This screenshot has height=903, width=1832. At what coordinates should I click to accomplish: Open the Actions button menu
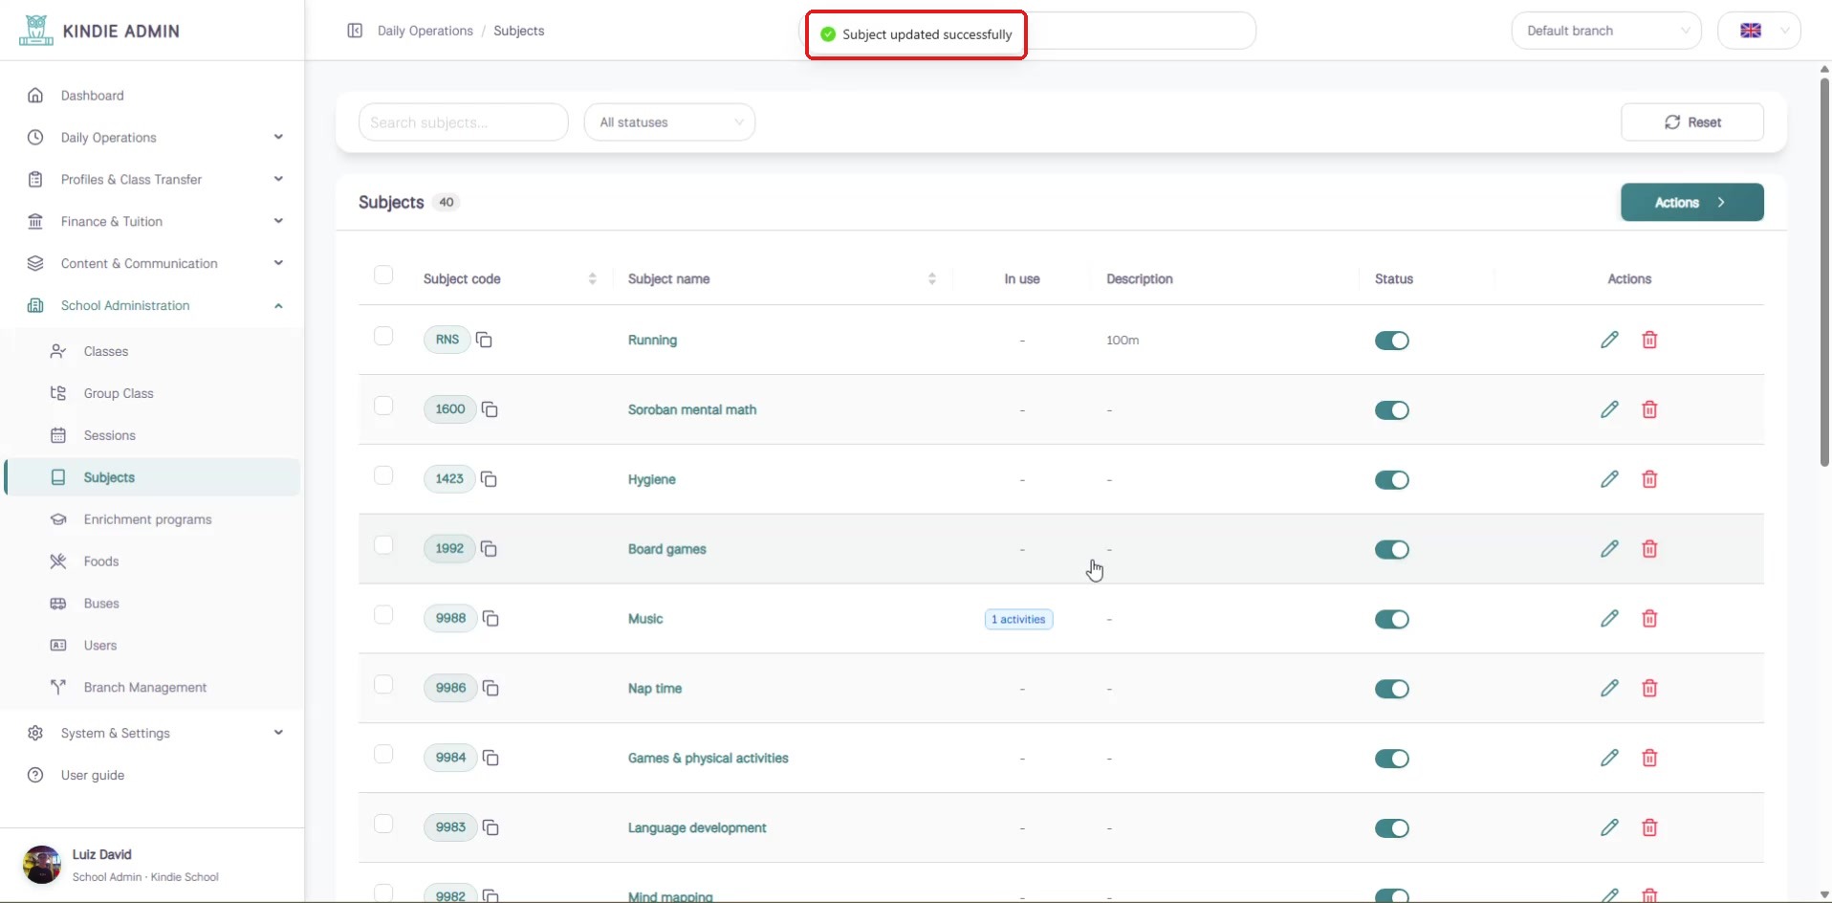(x=1692, y=203)
